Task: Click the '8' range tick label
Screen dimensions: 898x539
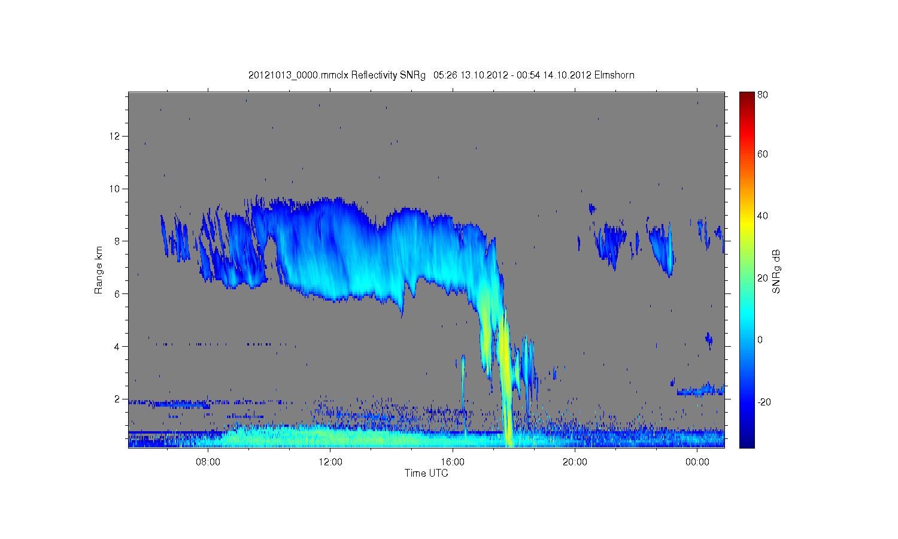Action: tap(119, 241)
